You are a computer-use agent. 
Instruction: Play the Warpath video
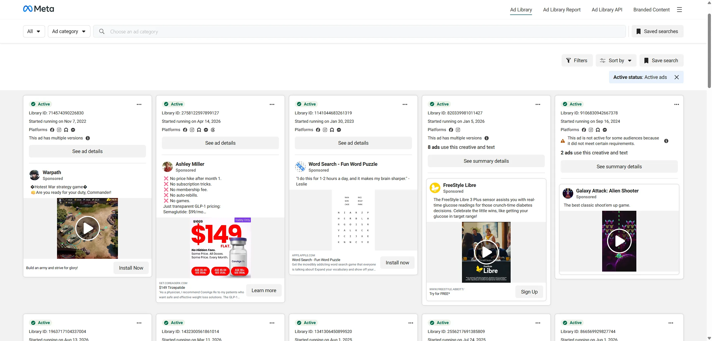[87, 228]
